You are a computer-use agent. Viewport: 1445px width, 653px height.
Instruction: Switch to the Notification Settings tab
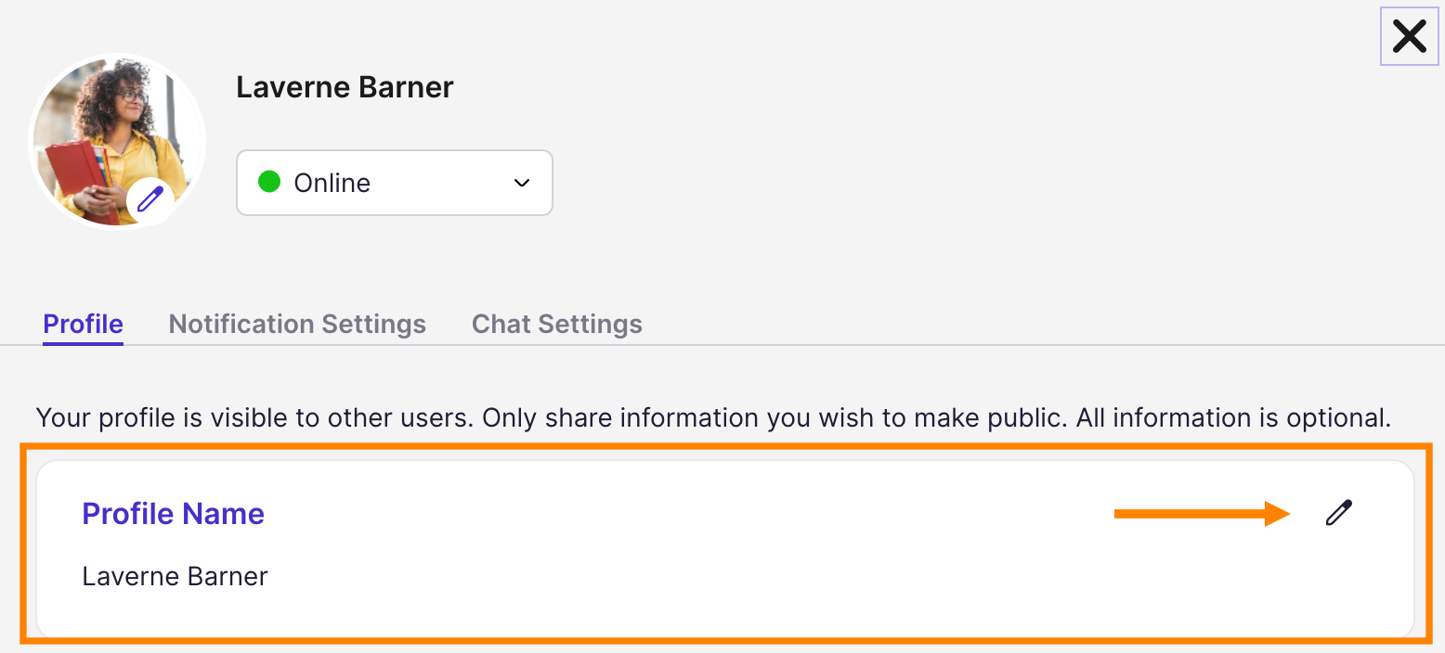[296, 324]
